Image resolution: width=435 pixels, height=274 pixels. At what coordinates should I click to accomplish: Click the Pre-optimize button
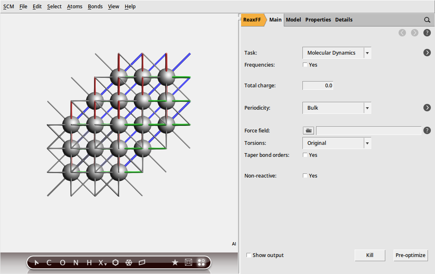pos(410,255)
